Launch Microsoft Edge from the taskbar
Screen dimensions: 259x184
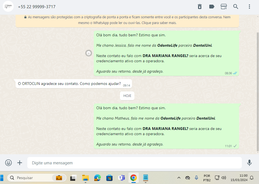click(x=97, y=178)
